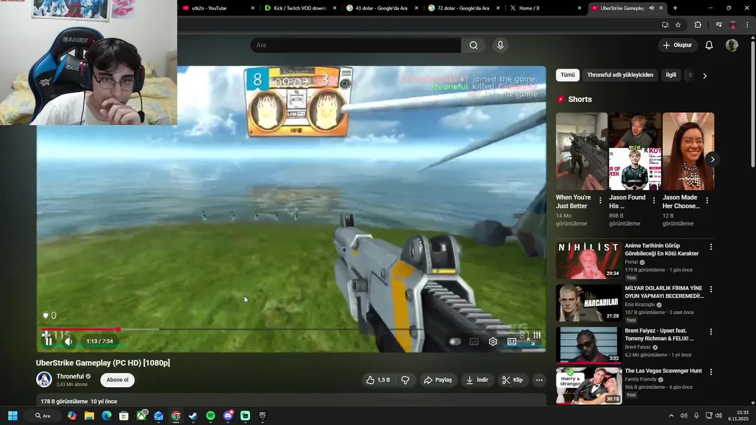This screenshot has height=425, width=756.
Task: Open options for The Las Vegas Scavenger Hunt
Action: pyautogui.click(x=711, y=372)
